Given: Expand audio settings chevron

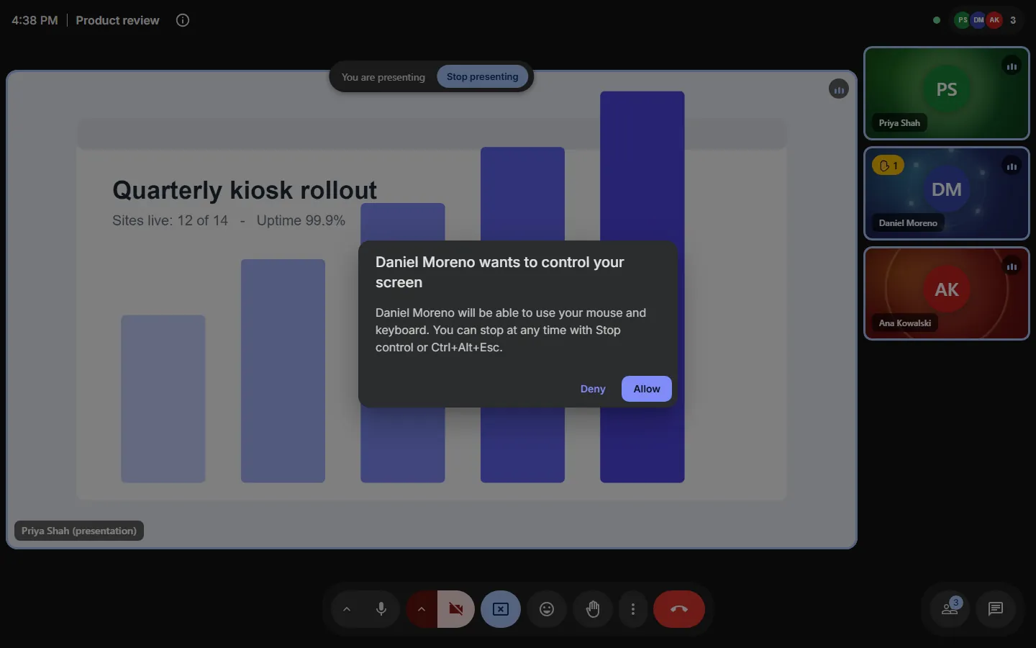Looking at the screenshot, I should point(347,609).
